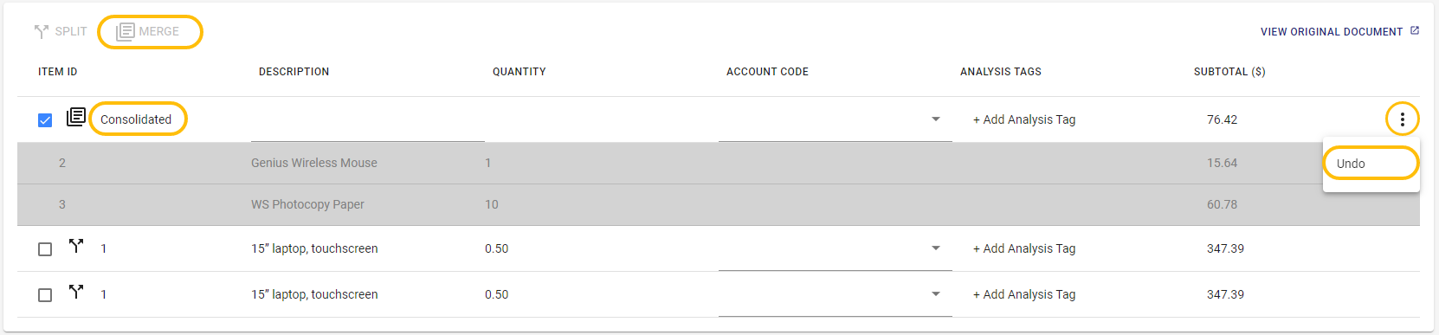Expand account code dropdown on first laptop row
Viewport: 1439px width, 335px height.
pyautogui.click(x=936, y=248)
